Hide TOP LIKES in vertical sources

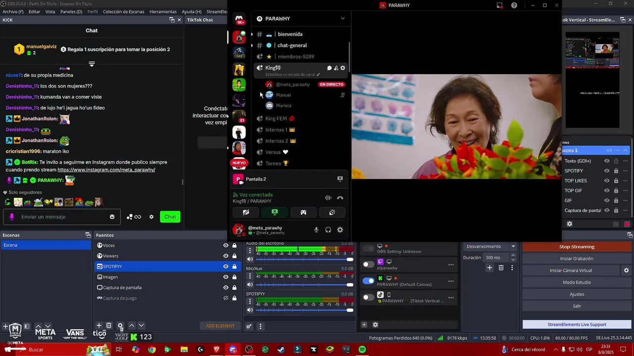[x=607, y=180]
